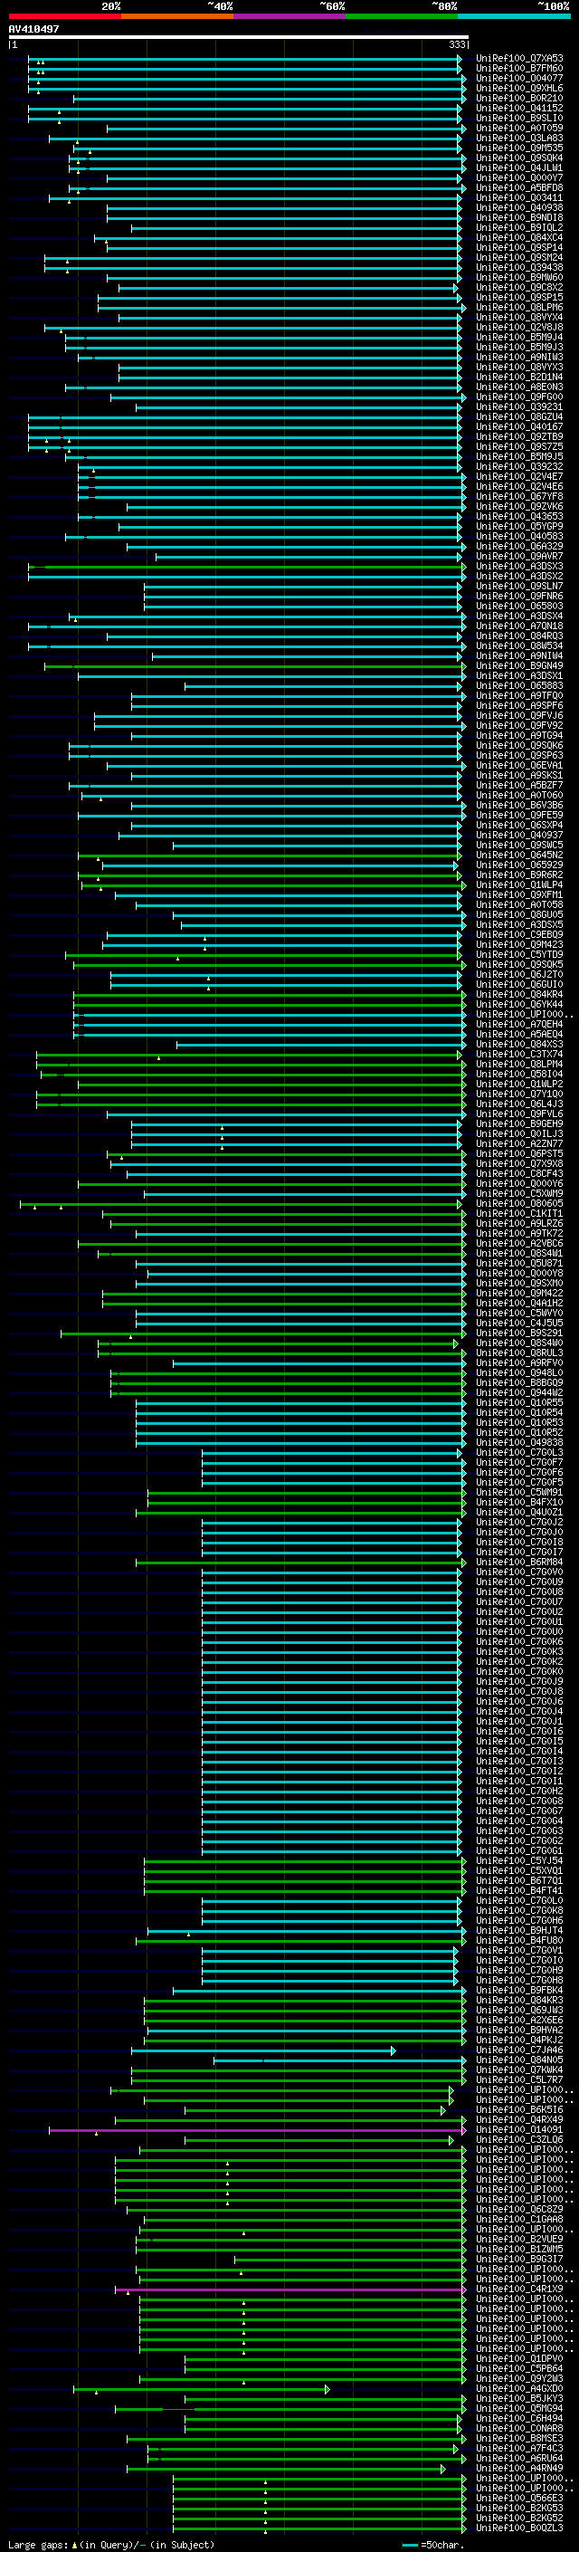Select the UniRef100_O80605 label

pos(519,1204)
